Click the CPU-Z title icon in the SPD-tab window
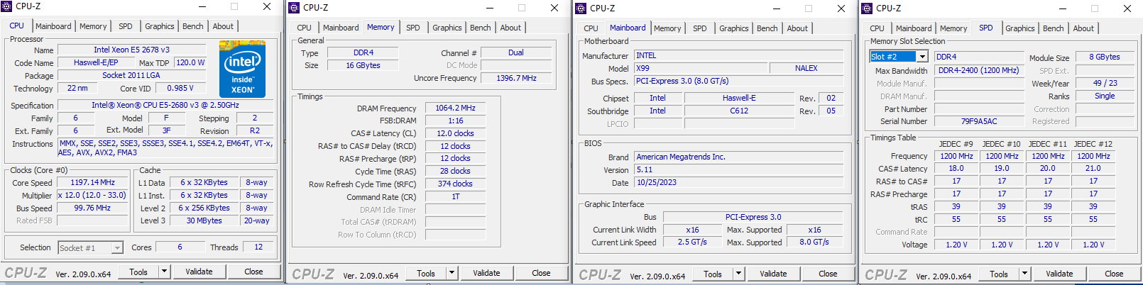The height and width of the screenshot is (285, 1143). pos(868,9)
